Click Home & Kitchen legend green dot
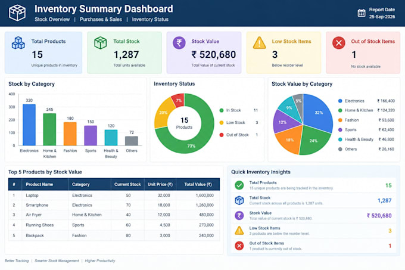The height and width of the screenshot is (270, 405). click(340, 110)
